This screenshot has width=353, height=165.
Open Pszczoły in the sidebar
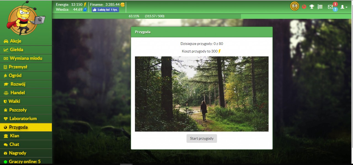click(x=26, y=110)
